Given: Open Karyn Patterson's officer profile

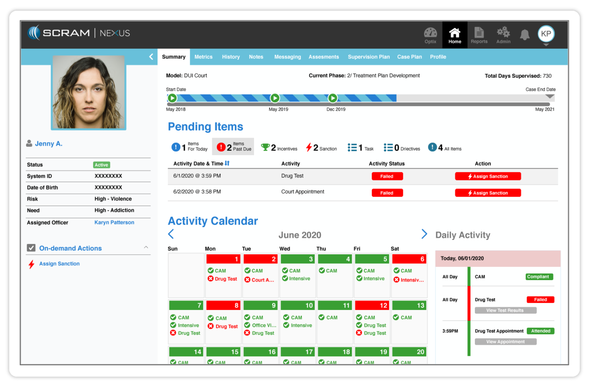Looking at the screenshot, I should pyautogui.click(x=114, y=222).
